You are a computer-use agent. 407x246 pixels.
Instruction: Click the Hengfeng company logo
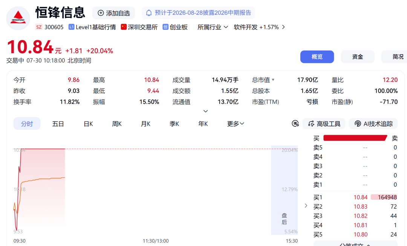[x=18, y=18]
